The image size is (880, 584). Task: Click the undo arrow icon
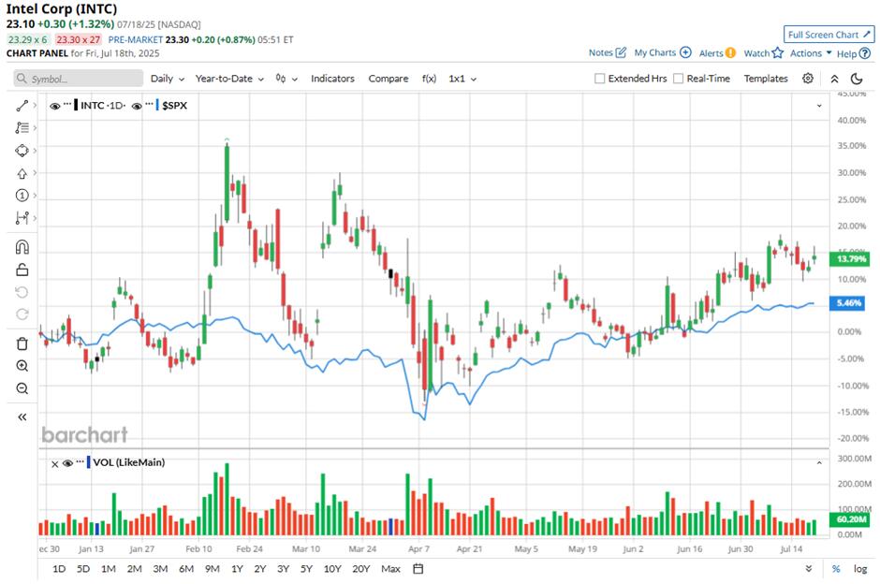pyautogui.click(x=22, y=292)
